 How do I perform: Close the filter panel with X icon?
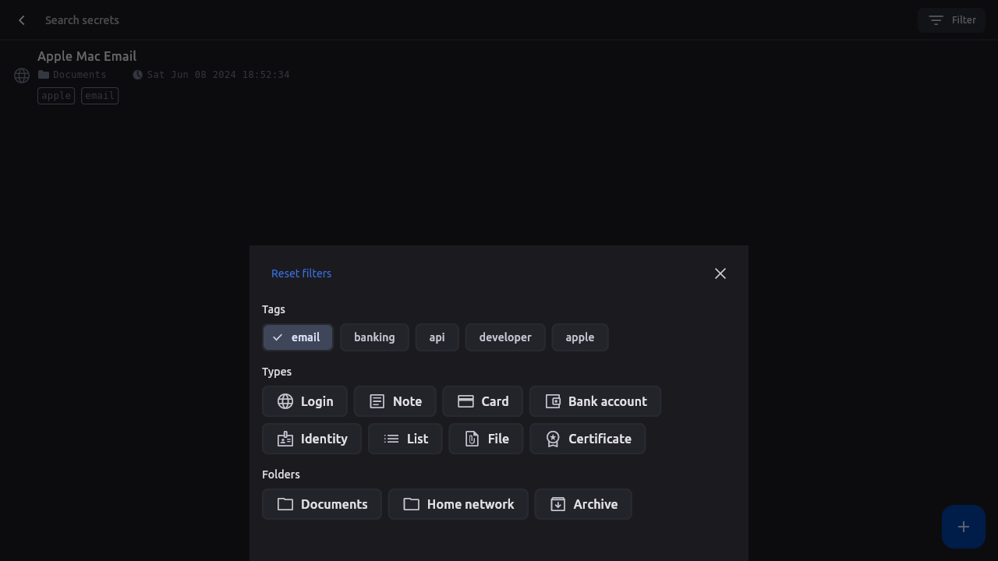(720, 273)
